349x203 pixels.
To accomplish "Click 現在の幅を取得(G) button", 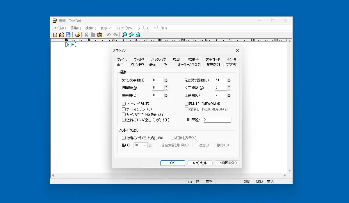I will [175, 145].
